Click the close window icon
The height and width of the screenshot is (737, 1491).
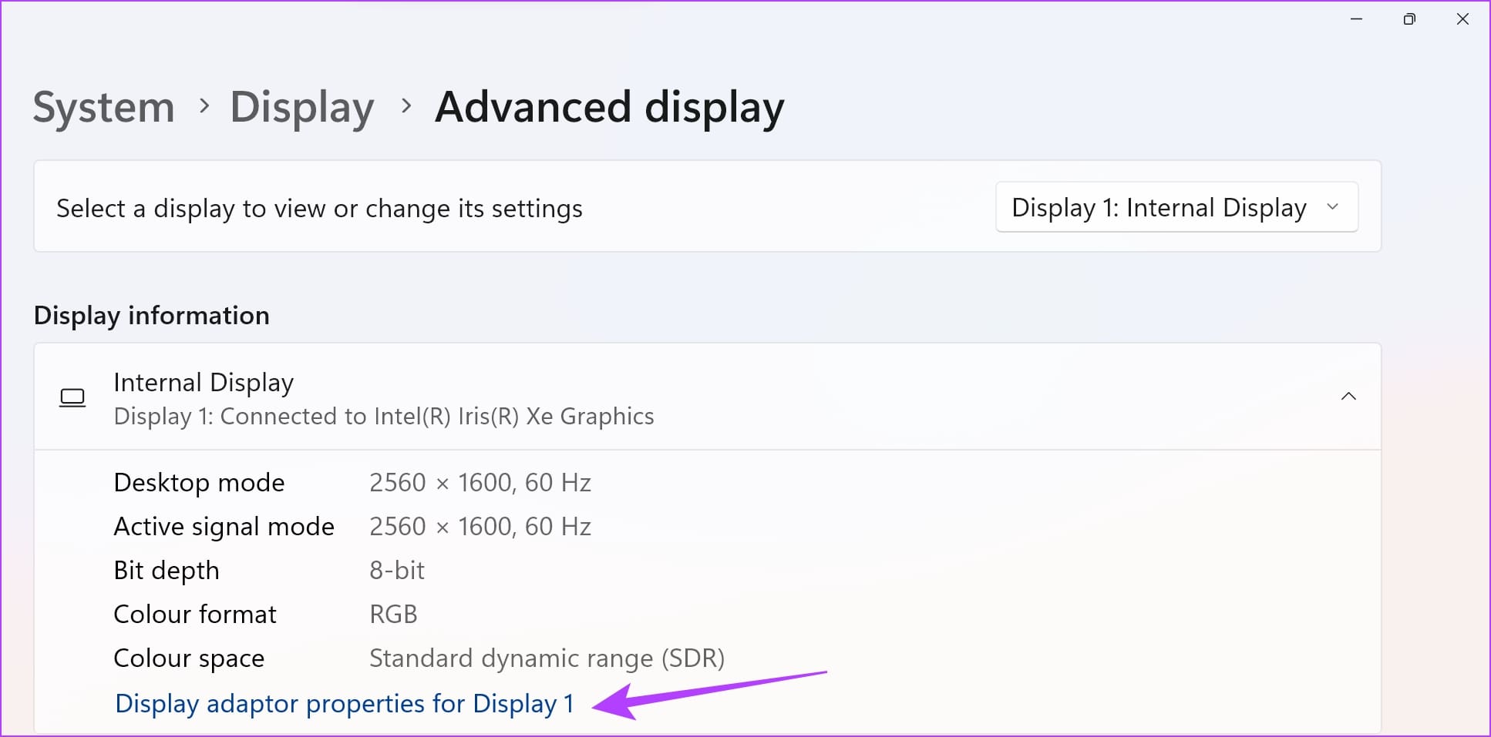(1462, 18)
